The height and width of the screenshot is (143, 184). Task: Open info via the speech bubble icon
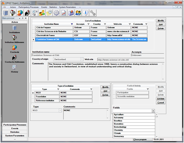point(86,13)
